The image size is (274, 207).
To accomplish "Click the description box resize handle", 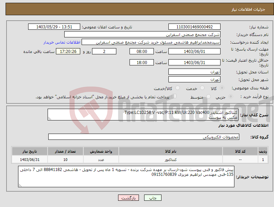I will tap(50, 118).
